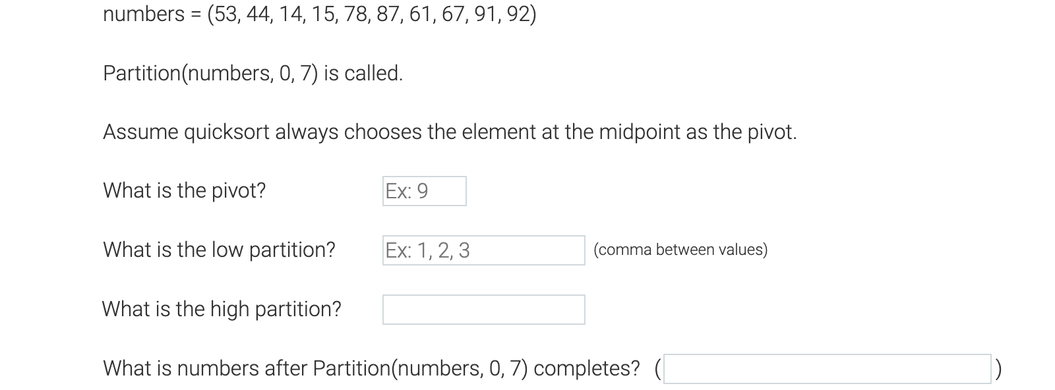
Task: Click the opening parenthesis before the last field
Action: tap(657, 369)
